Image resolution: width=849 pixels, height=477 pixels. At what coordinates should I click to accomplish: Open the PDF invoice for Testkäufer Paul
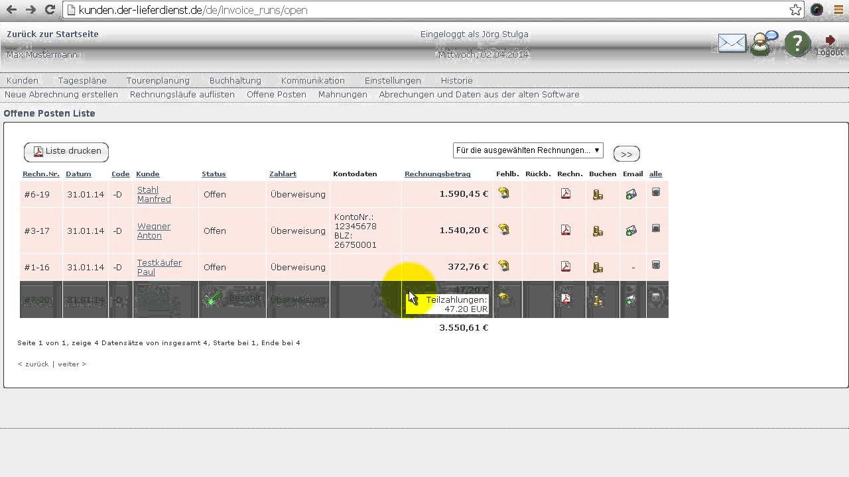(566, 266)
